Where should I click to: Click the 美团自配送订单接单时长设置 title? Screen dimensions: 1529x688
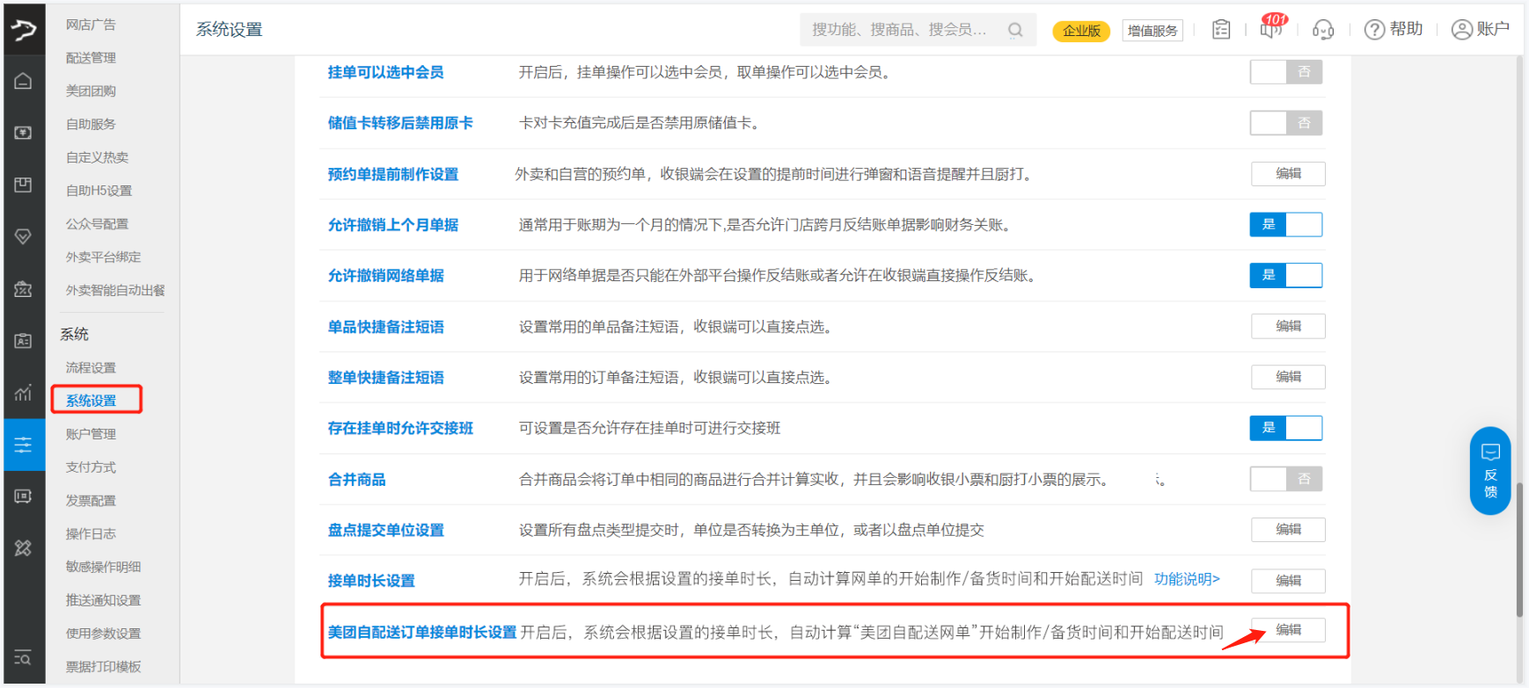422,633
